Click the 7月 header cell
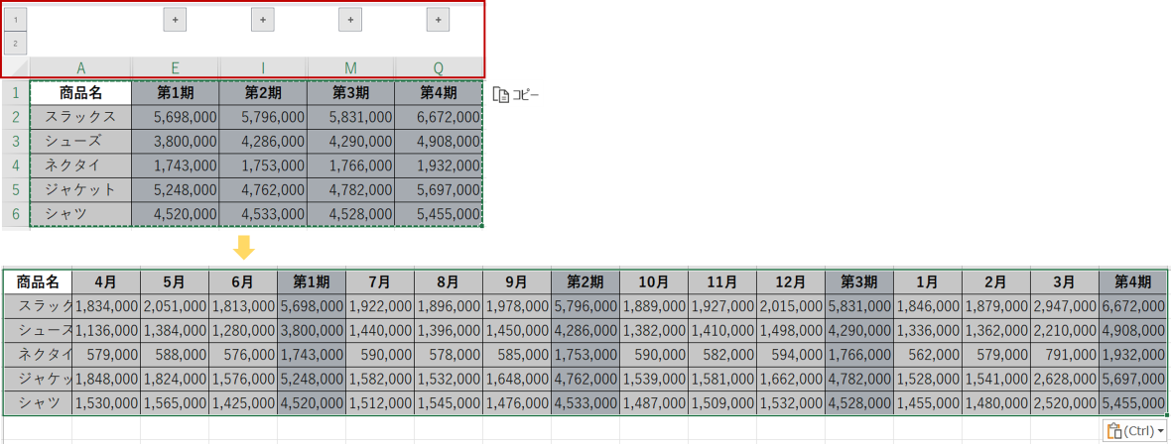 pyautogui.click(x=379, y=282)
